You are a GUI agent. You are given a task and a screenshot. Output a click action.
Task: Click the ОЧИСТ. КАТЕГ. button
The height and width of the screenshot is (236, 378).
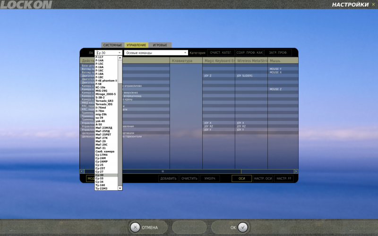pyautogui.click(x=221, y=52)
